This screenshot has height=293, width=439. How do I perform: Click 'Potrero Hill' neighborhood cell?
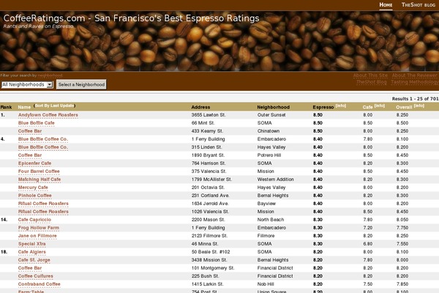[x=269, y=155]
